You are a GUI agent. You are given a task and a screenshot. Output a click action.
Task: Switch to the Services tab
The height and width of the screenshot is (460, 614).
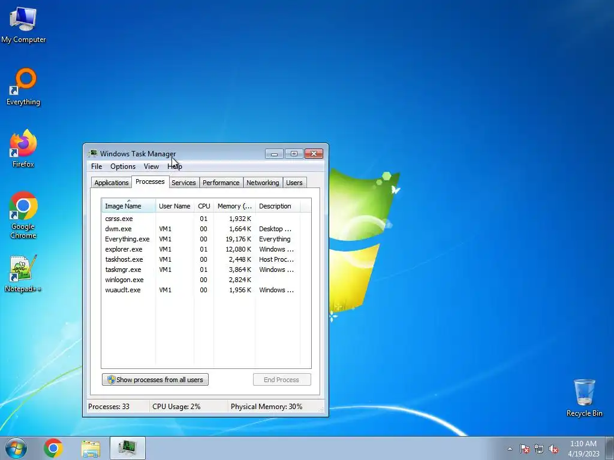click(183, 183)
